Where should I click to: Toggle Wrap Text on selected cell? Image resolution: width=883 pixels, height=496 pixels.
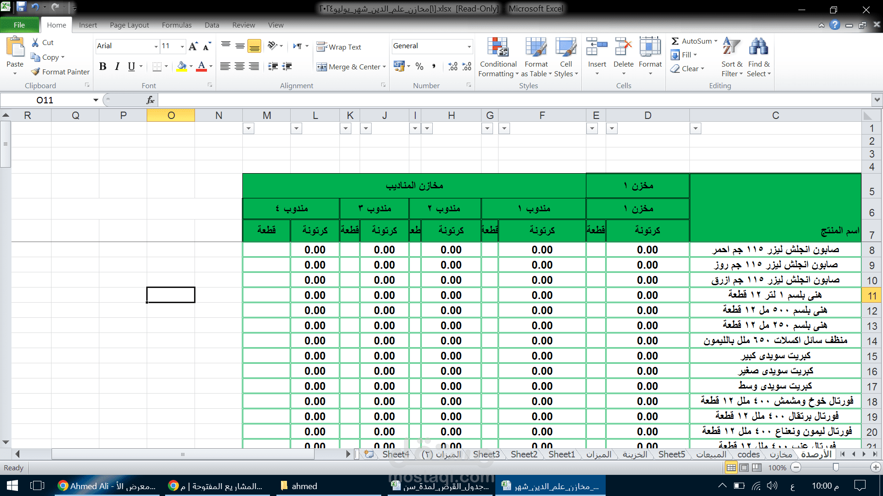click(339, 47)
